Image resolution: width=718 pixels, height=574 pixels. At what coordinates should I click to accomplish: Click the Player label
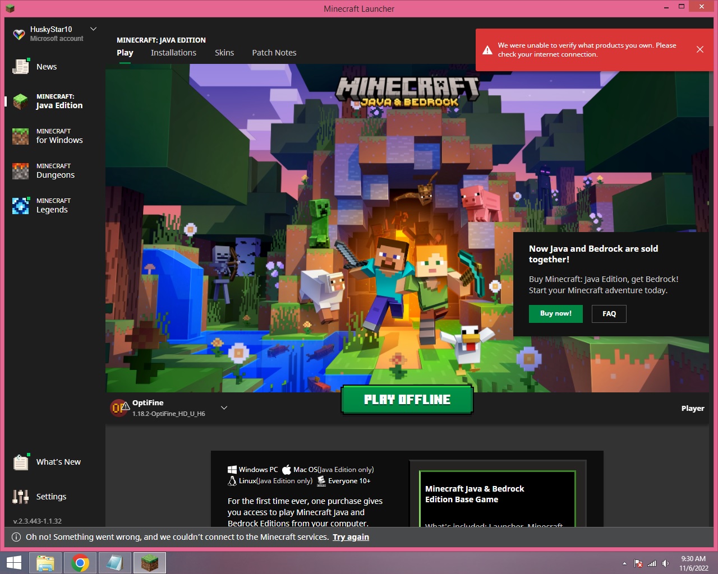click(x=693, y=409)
